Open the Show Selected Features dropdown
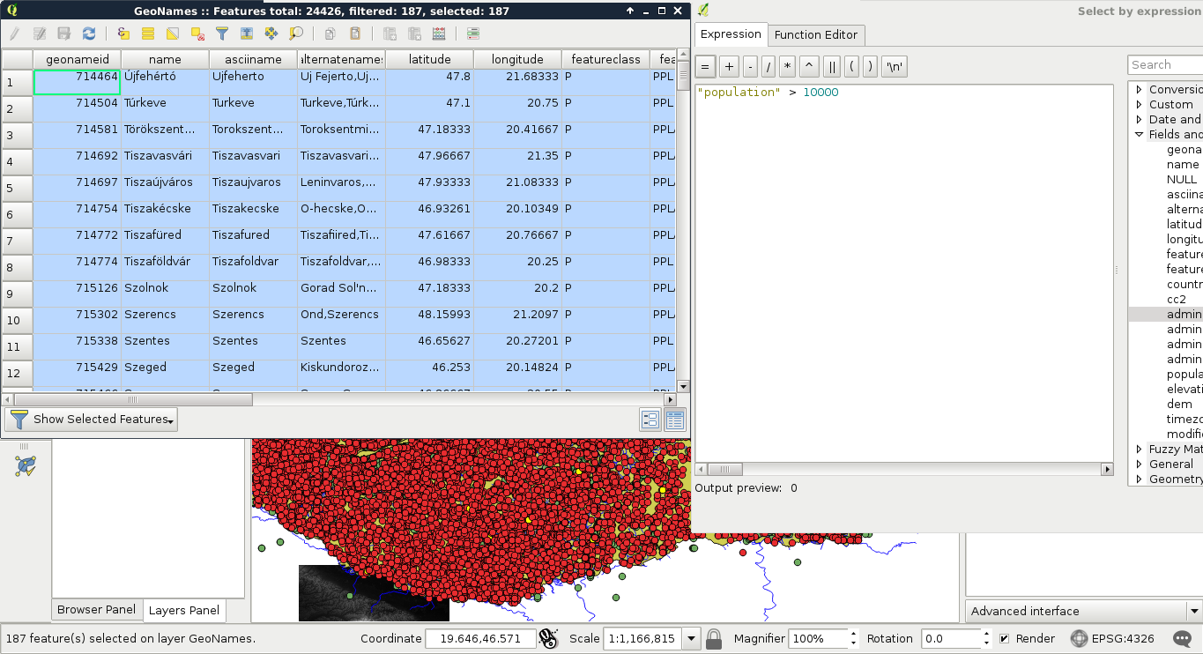Screen dimensions: 1203x654 [92, 420]
